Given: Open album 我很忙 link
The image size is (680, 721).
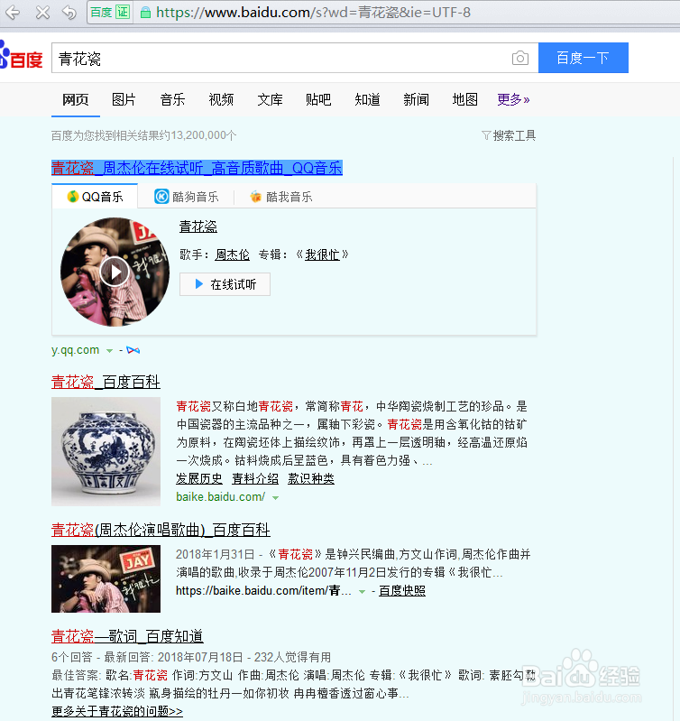Looking at the screenshot, I should coord(322,254).
